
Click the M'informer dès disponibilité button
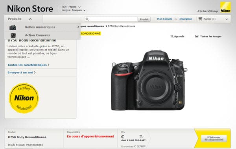(214, 138)
